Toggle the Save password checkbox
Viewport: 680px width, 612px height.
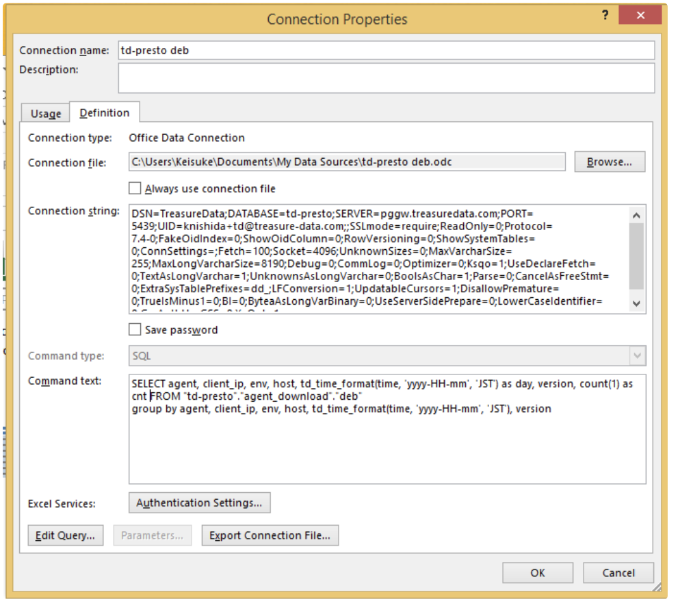pos(135,330)
